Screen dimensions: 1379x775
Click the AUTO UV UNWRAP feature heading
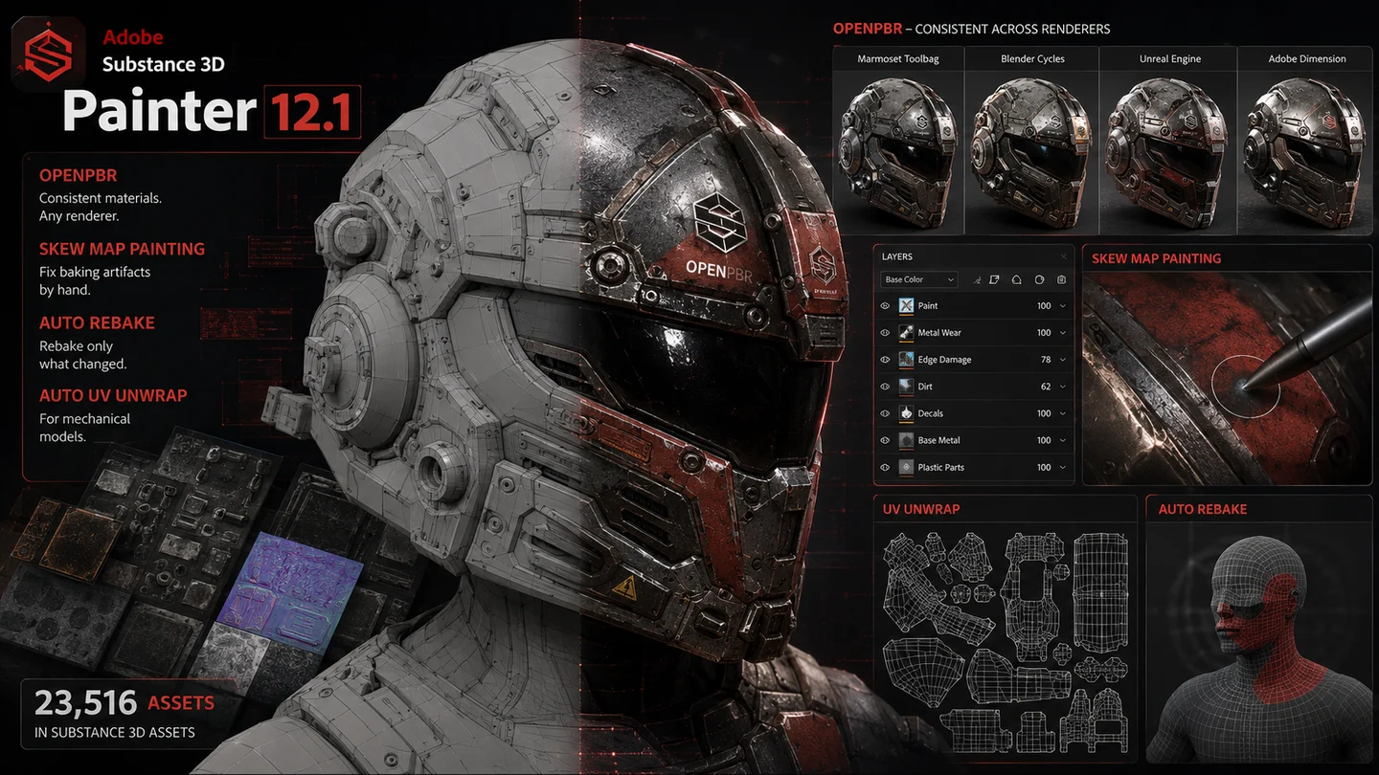pos(113,395)
